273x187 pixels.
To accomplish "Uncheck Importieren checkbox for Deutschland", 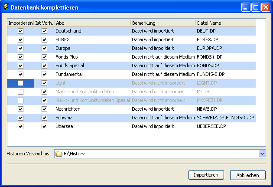I will click(20, 31).
